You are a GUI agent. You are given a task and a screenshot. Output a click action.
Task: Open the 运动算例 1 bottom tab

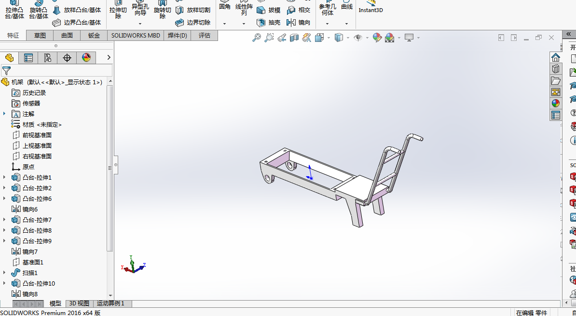coord(111,303)
